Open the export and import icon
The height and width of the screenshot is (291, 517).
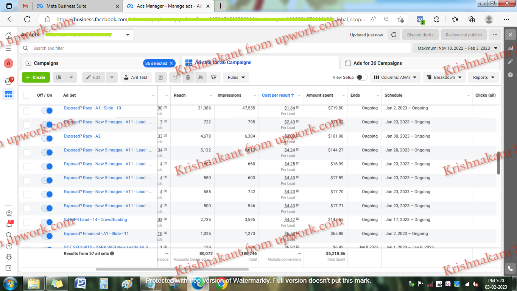click(214, 77)
